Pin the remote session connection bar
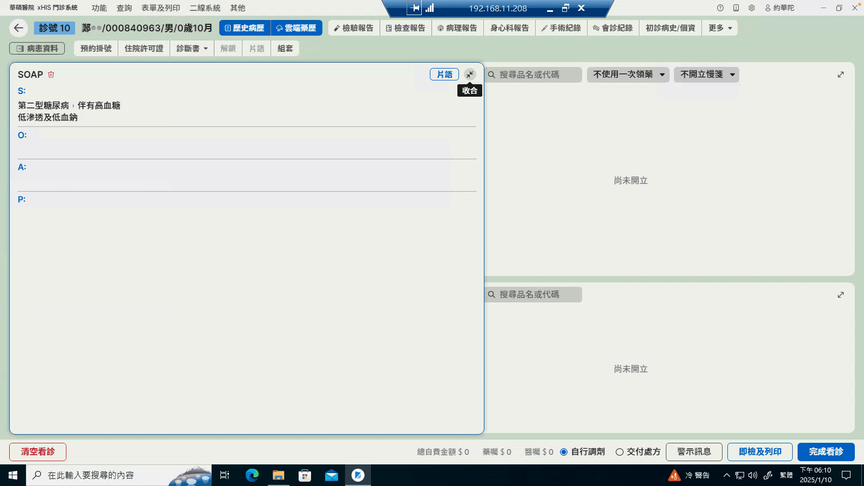This screenshot has width=864, height=486. 414,8
